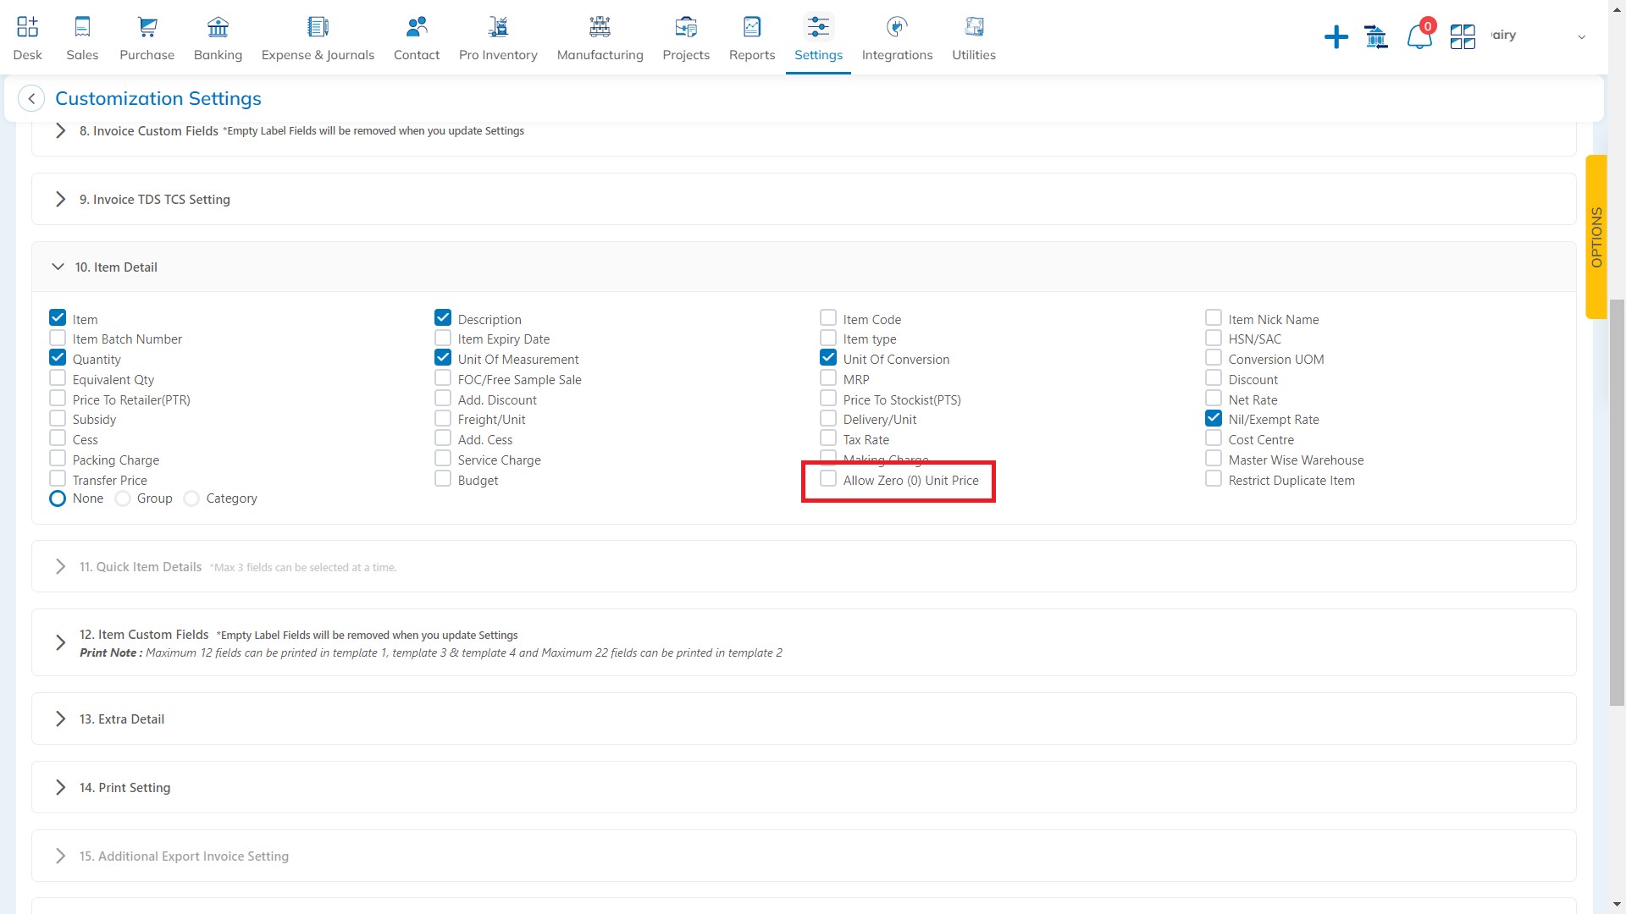This screenshot has width=1626, height=914.
Task: Enable Allow Zero (0) Unit Price checkbox
Action: tap(828, 478)
